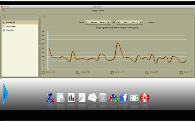
Task: Close the GliControl window
Action: (2, 7)
